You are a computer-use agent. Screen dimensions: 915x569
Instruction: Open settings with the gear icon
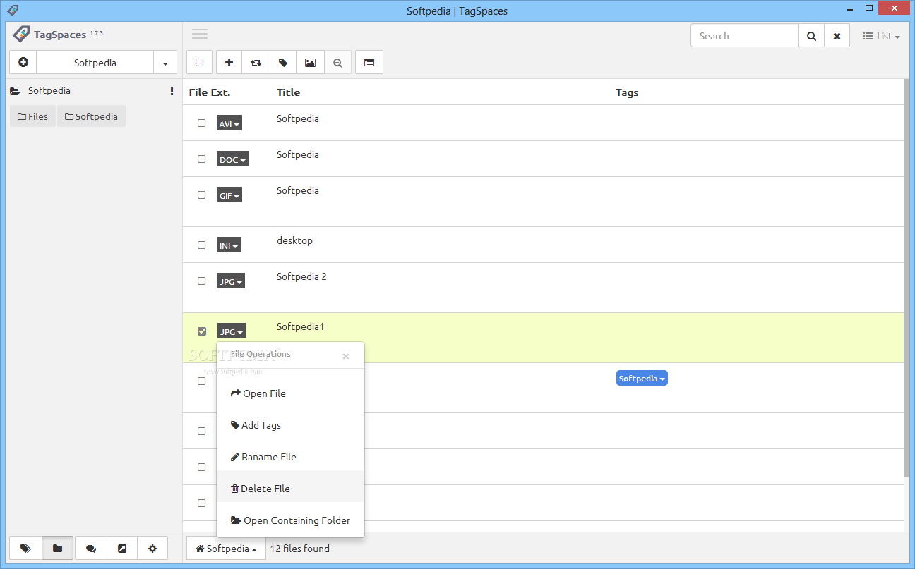coord(152,549)
